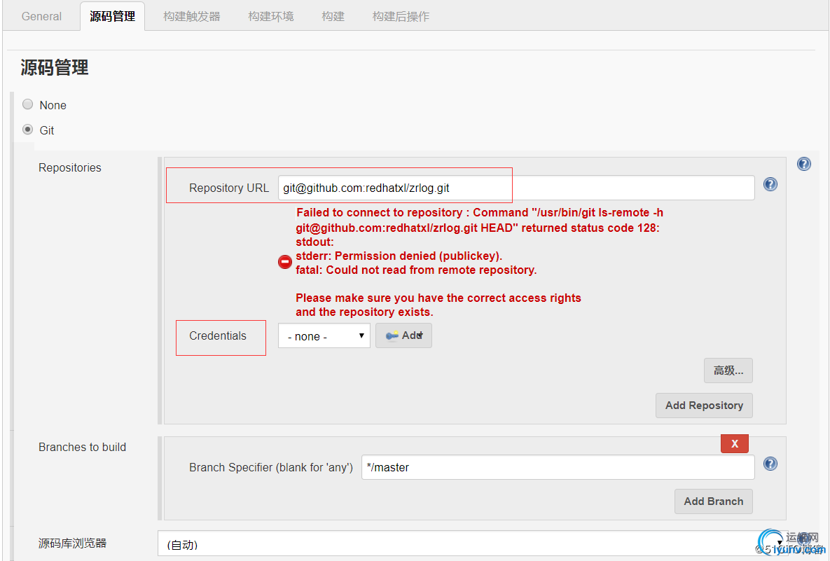Delete the branch with red X button

(x=735, y=443)
